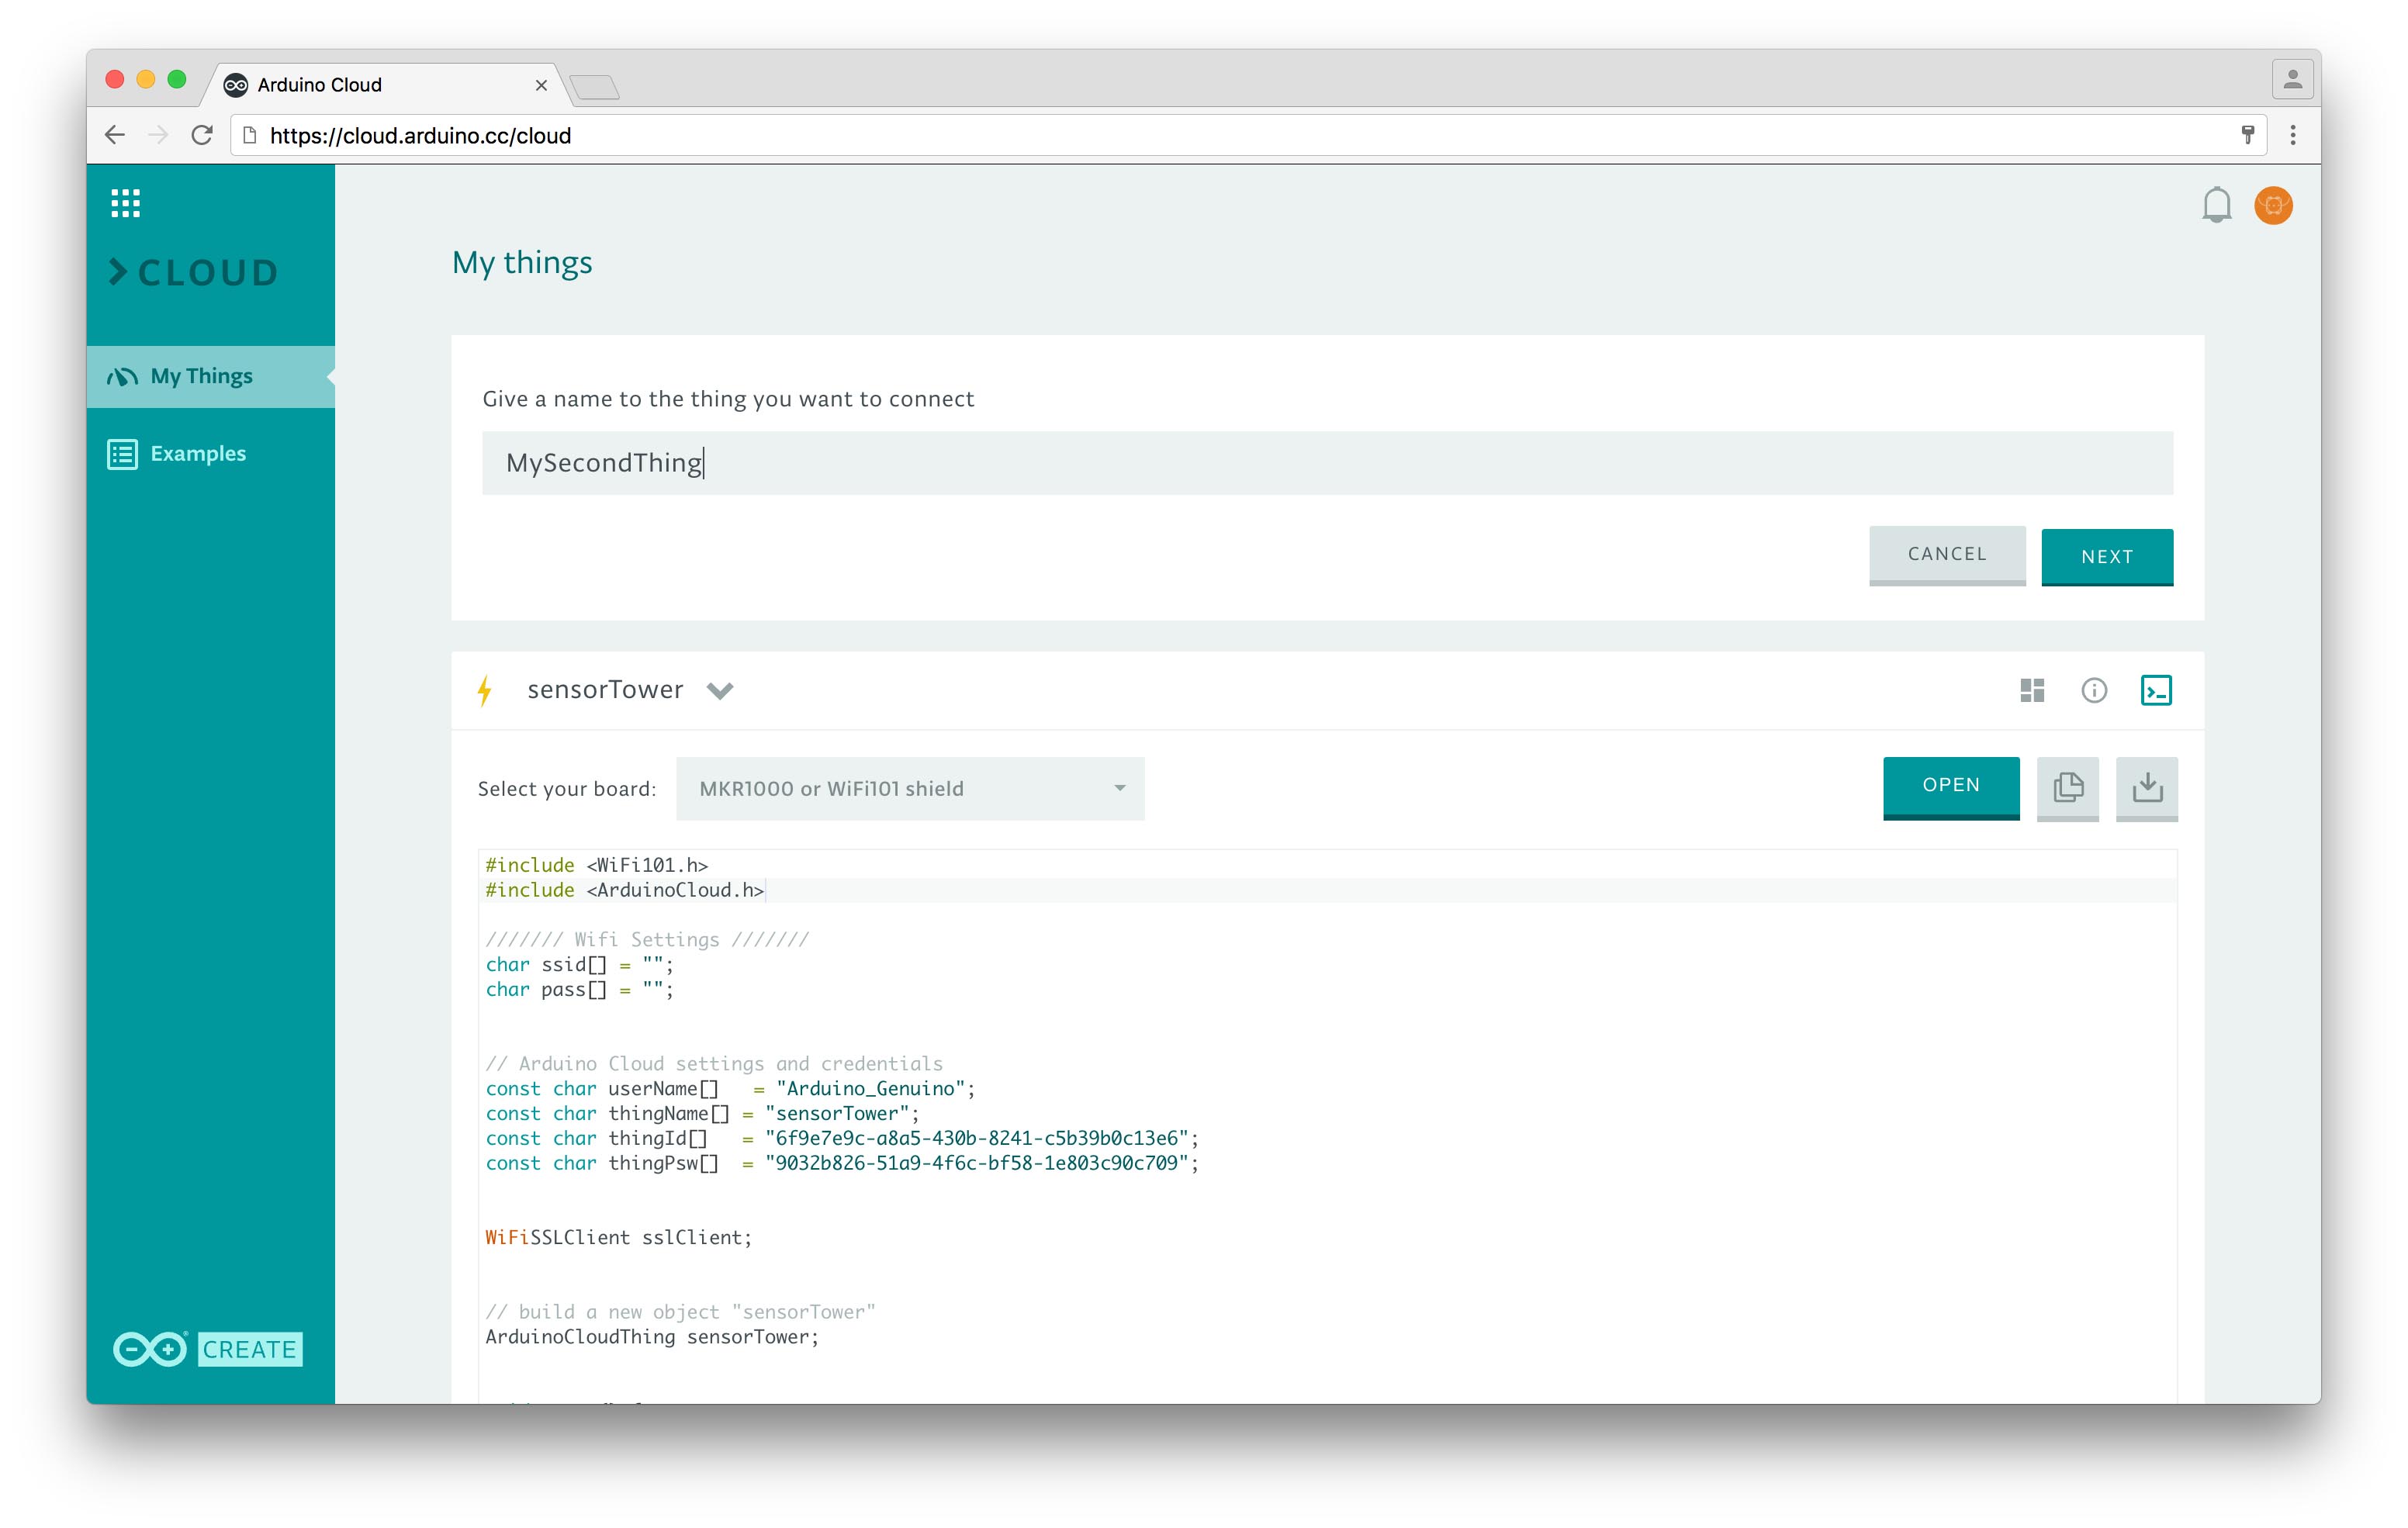Open the MKR1000 or WiFi101 shield board dropdown
This screenshot has height=1528, width=2408.
pos(910,788)
